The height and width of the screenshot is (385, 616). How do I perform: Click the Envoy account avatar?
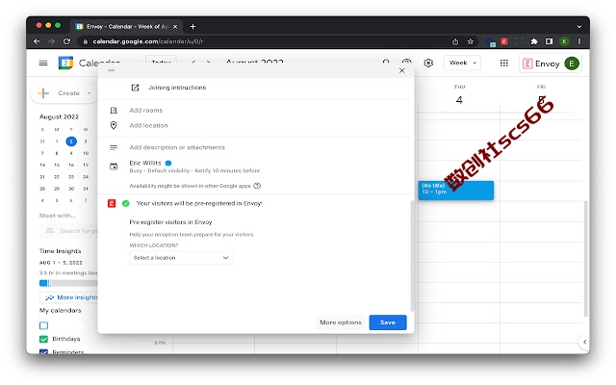tap(572, 64)
